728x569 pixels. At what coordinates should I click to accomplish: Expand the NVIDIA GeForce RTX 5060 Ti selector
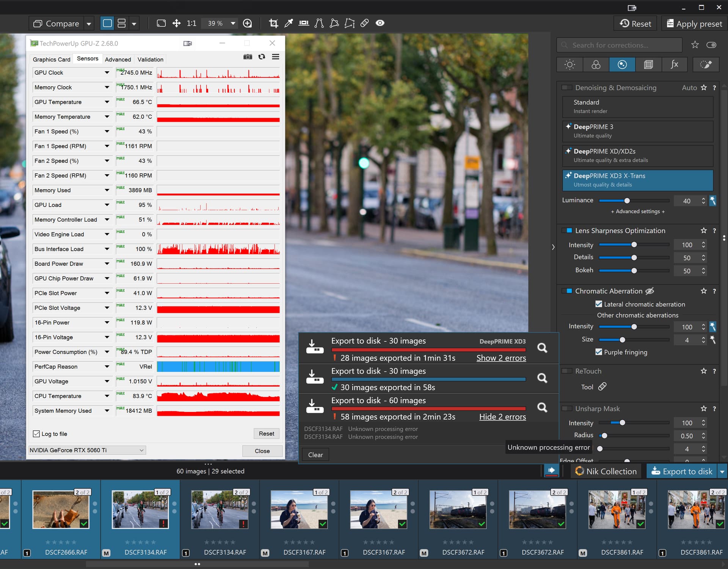141,450
